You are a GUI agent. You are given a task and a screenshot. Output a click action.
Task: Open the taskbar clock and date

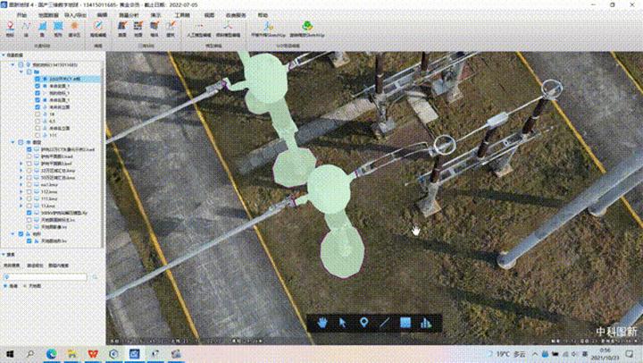click(606, 354)
